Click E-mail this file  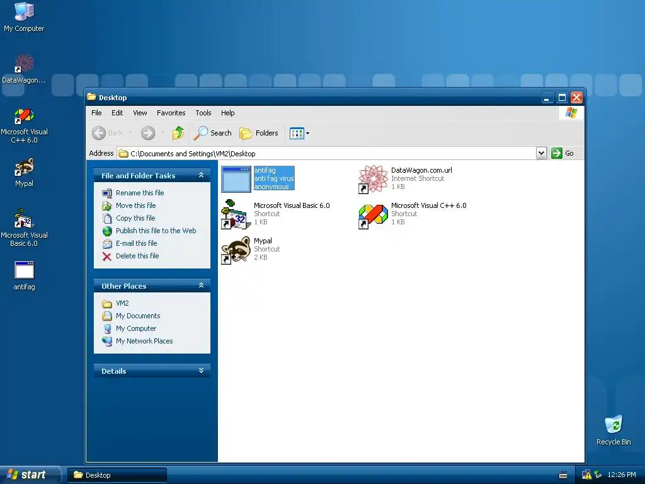130,243
